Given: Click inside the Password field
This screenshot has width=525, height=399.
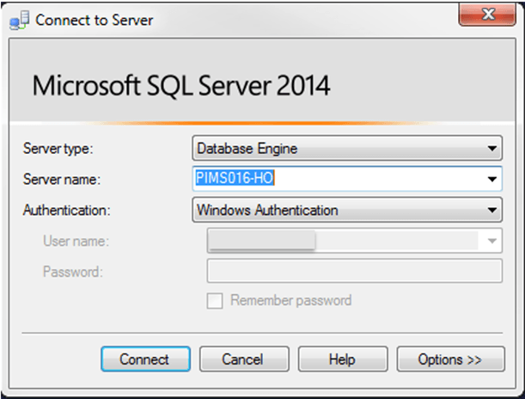Looking at the screenshot, I should click(355, 271).
